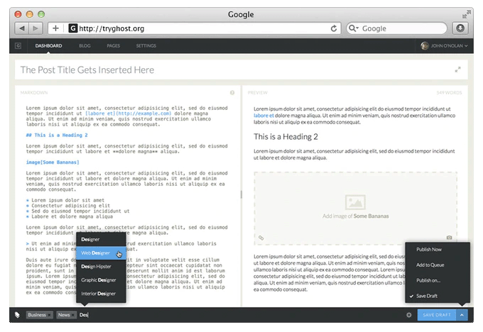The image size is (483, 332).
Task: Open the Markdown help question mark icon
Action: pyautogui.click(x=232, y=92)
